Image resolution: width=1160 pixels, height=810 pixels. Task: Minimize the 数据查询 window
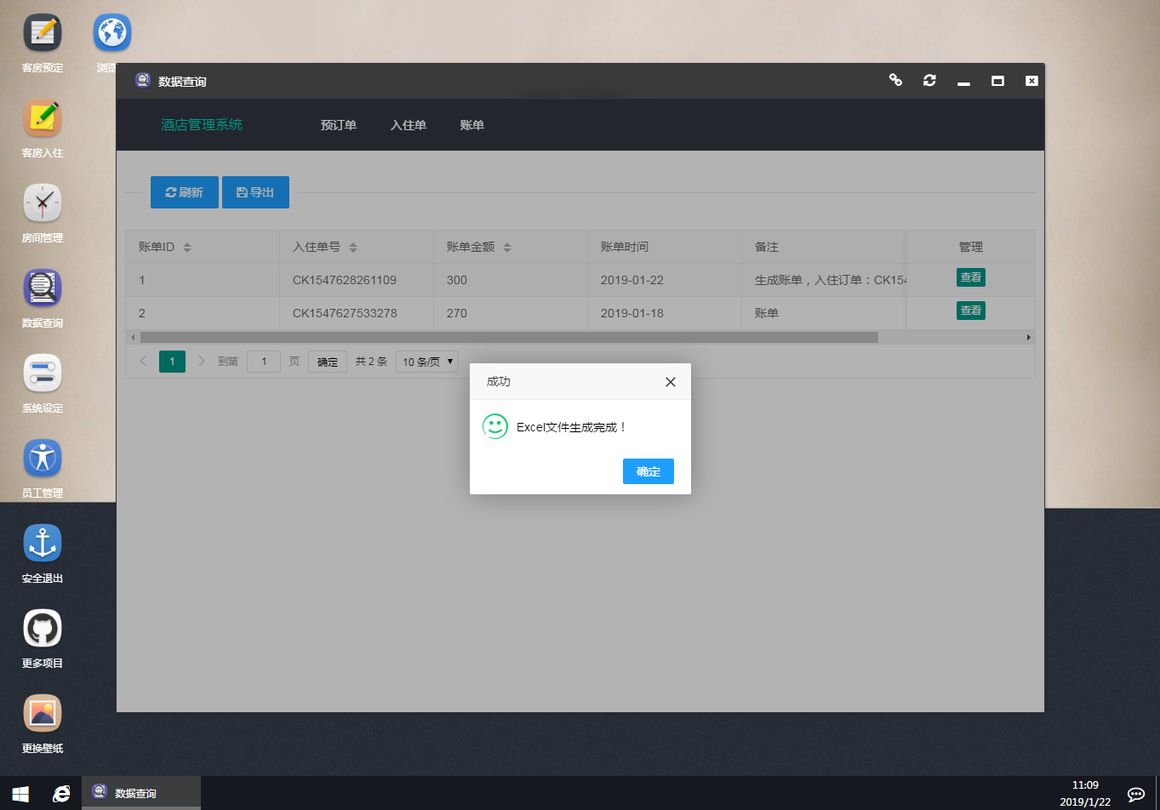pyautogui.click(x=963, y=82)
